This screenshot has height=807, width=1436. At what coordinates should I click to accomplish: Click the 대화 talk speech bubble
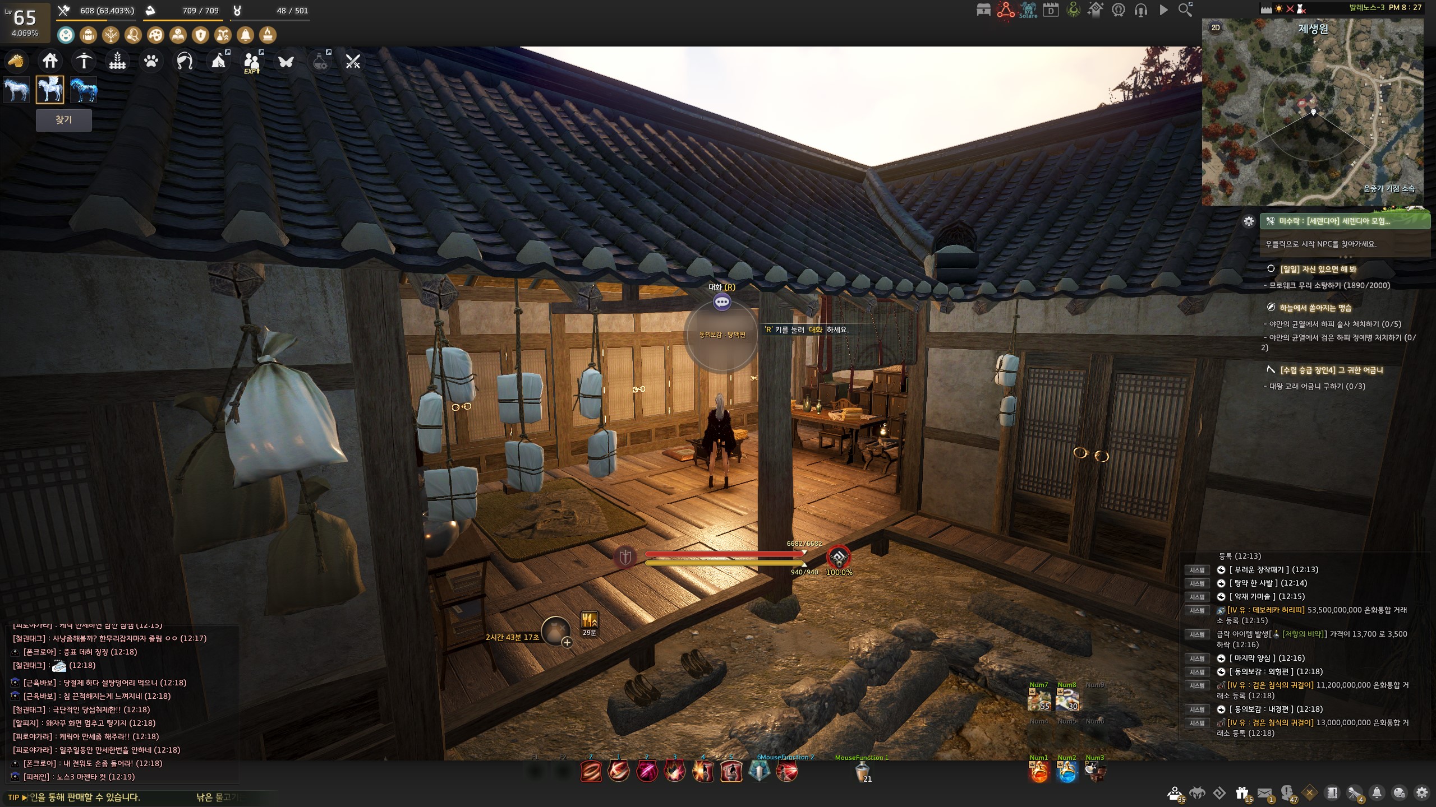tap(722, 302)
